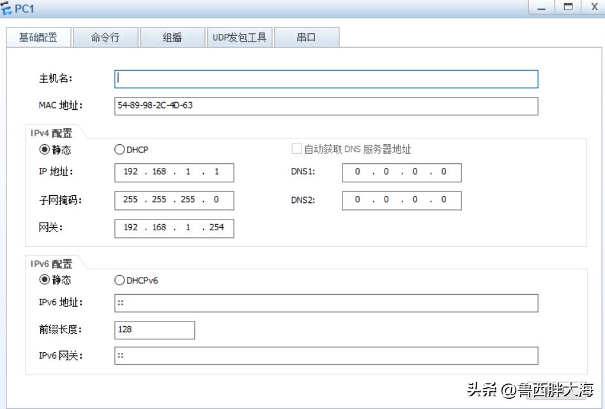Click the DNS1 address field
605x409 pixels.
click(x=401, y=173)
